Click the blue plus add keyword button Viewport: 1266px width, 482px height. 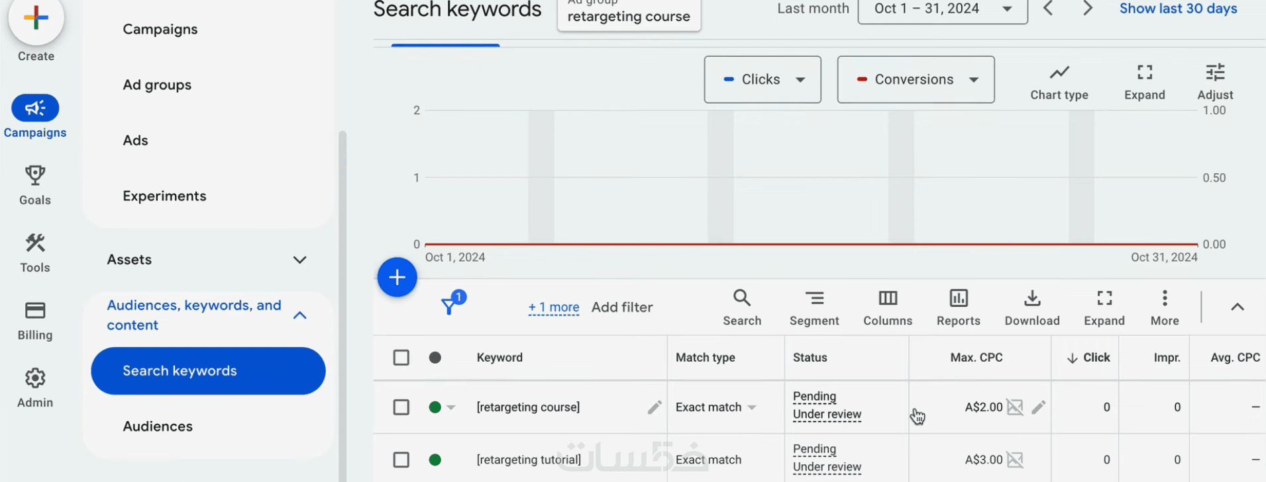point(397,277)
